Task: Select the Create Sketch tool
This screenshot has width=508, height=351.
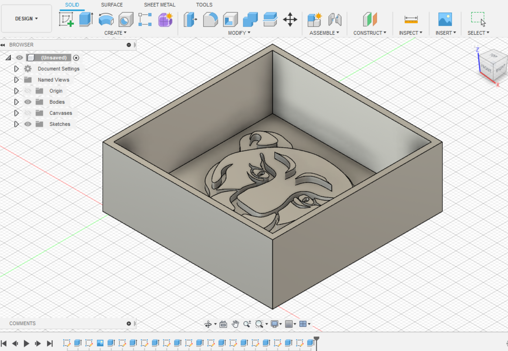Action: (67, 19)
